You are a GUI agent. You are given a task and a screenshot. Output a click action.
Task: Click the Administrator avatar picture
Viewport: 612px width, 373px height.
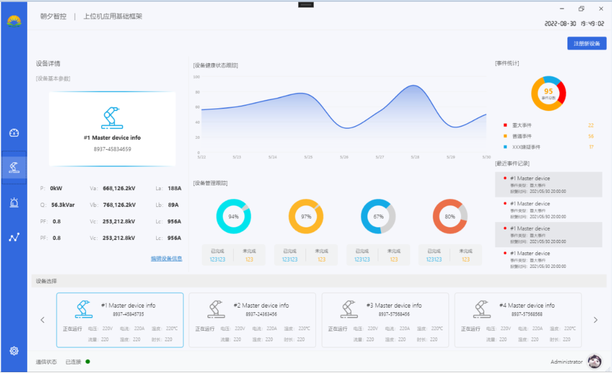click(x=594, y=361)
